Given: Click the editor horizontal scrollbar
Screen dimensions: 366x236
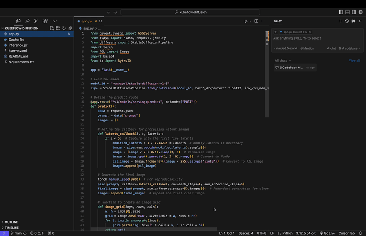Looking at the screenshot, I should pos(154,229).
